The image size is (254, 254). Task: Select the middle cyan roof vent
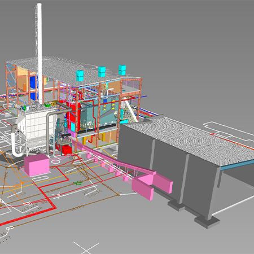point(102,72)
